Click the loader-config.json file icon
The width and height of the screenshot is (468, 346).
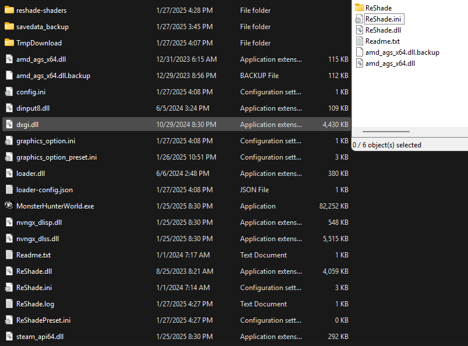tap(9, 190)
